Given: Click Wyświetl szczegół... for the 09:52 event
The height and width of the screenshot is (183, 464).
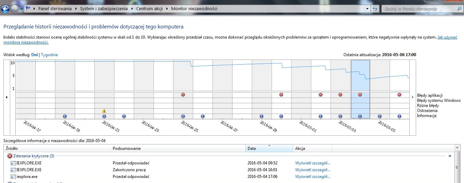Looking at the screenshot, I should click(313, 163).
